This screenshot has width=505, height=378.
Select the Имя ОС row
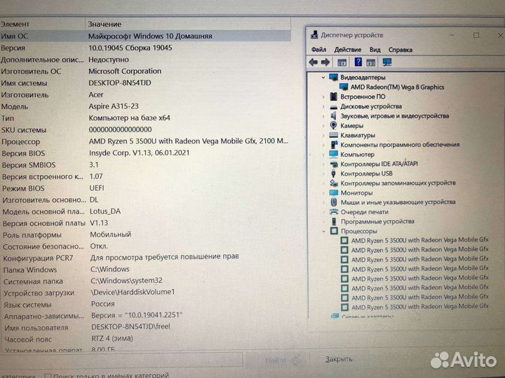145,36
